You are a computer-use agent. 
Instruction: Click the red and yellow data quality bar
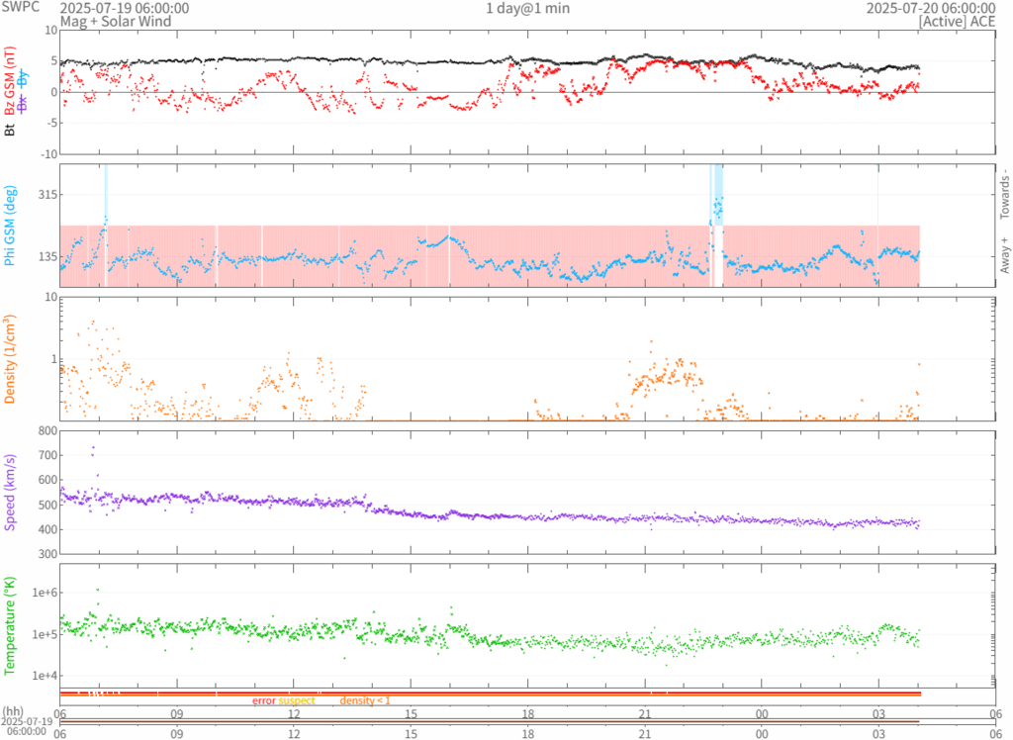tap(490, 694)
